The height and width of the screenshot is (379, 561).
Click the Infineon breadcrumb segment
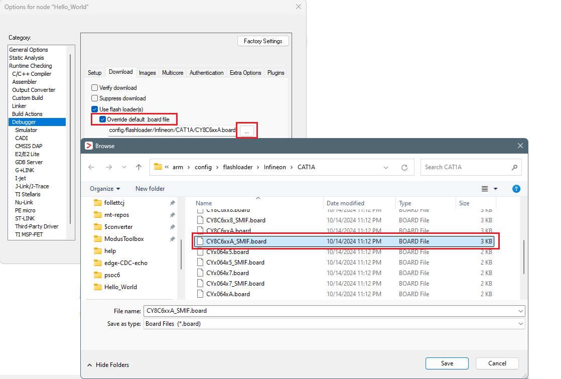[275, 167]
